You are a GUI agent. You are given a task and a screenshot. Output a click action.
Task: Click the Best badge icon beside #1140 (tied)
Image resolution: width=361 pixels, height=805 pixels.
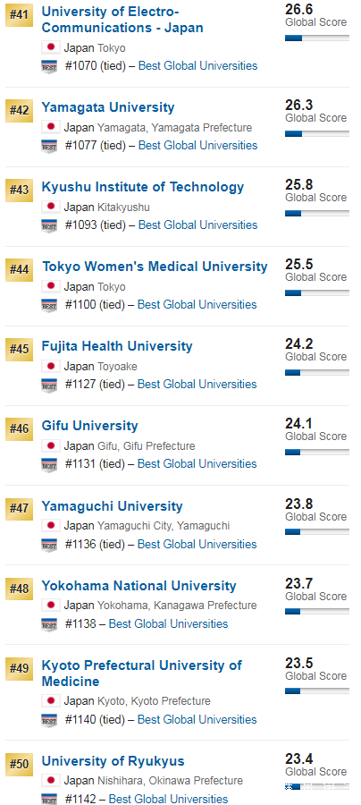[x=49, y=720]
